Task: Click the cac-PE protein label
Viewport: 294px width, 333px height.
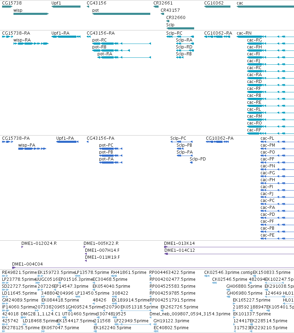Action: pyautogui.click(x=267, y=235)
